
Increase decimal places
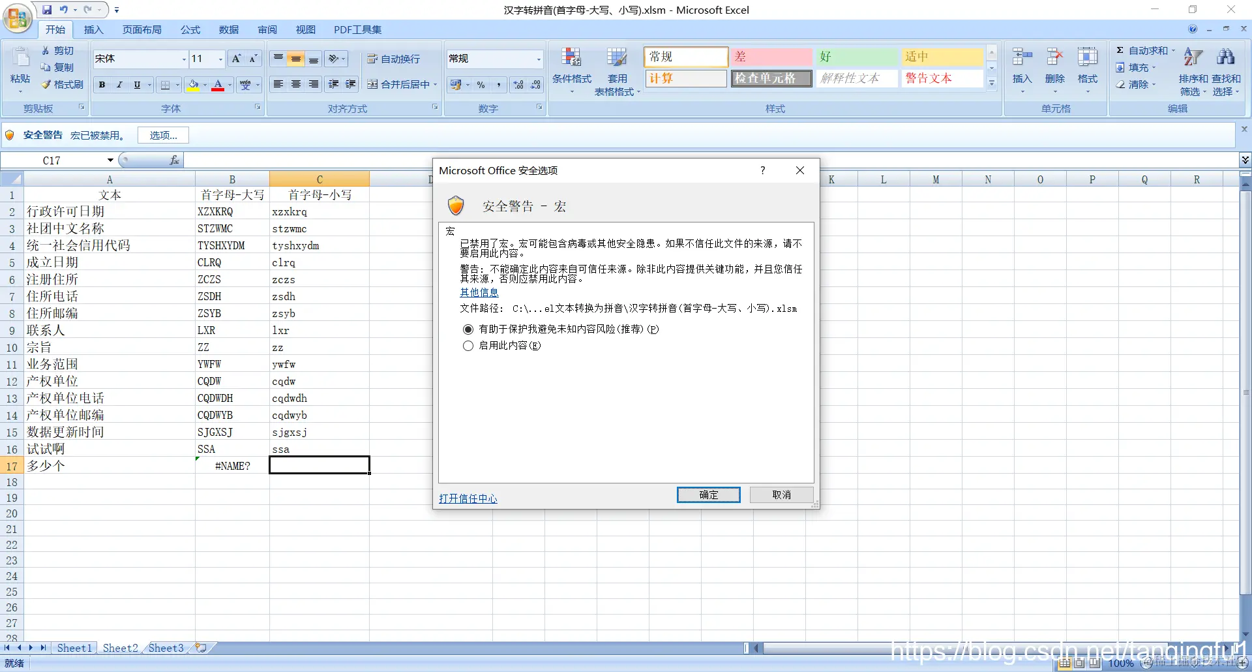(518, 85)
